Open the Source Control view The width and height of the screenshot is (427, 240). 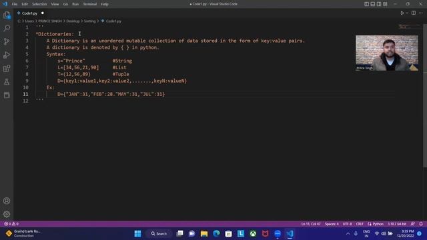[7, 41]
